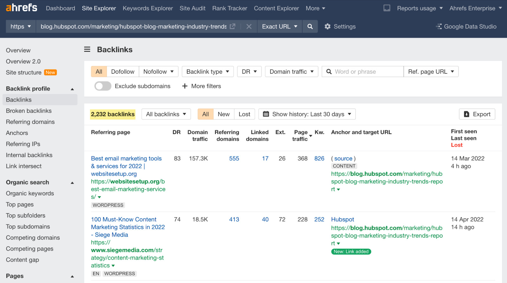
Task: Open external link icon next to URL
Action: (x=233, y=26)
